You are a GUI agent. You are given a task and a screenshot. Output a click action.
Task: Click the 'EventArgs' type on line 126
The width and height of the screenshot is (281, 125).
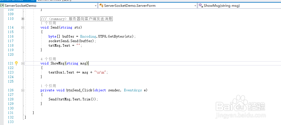coord(133,90)
